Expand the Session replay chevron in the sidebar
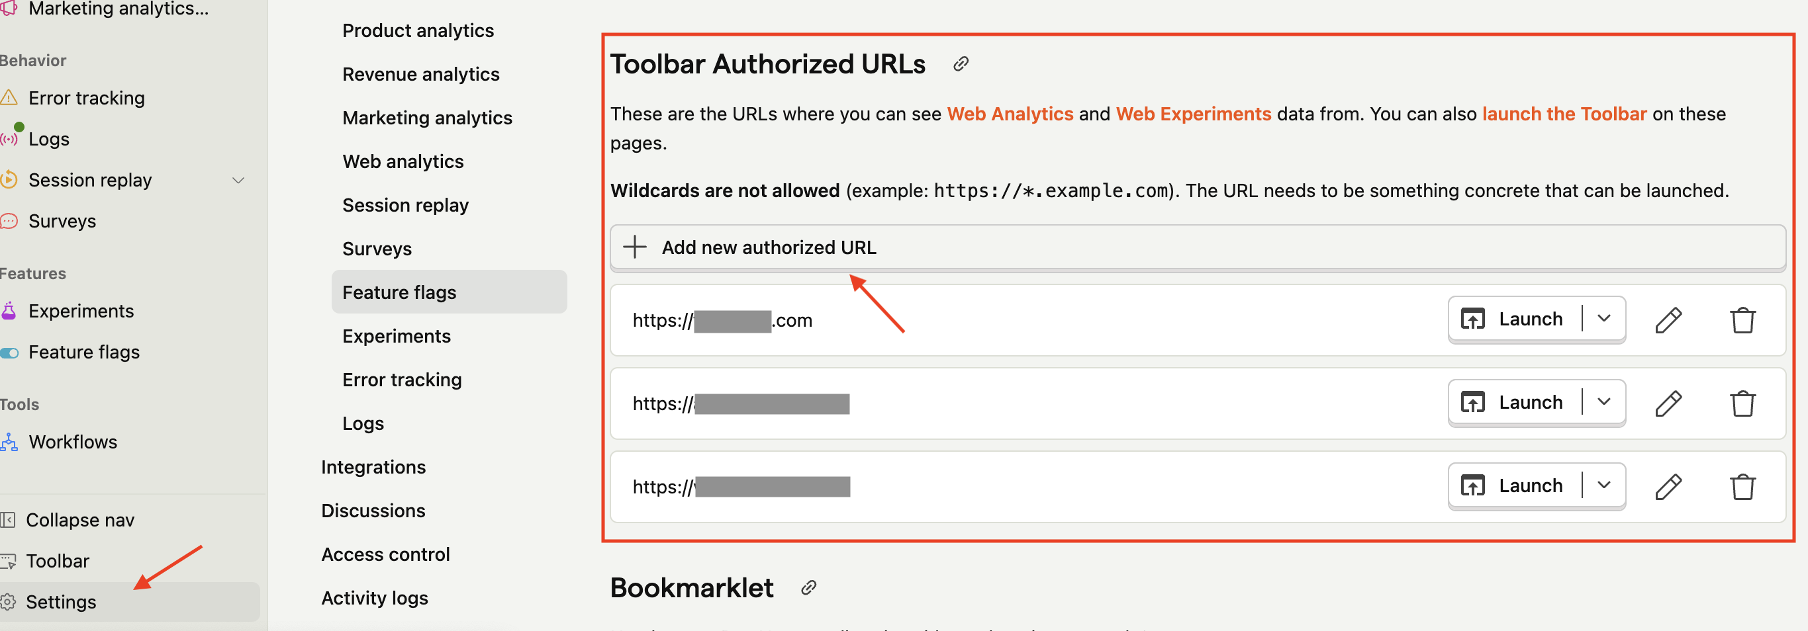1808x631 pixels. (238, 181)
